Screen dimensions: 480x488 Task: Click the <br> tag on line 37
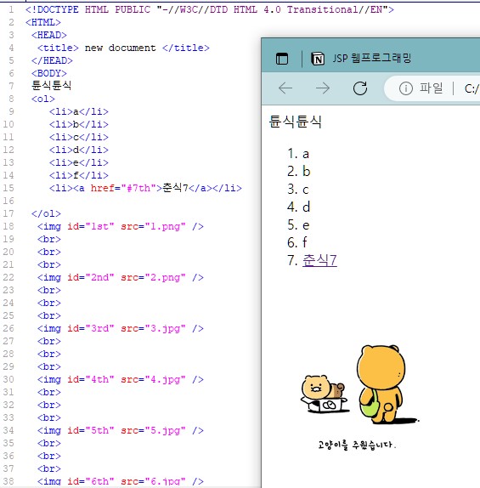[48, 469]
